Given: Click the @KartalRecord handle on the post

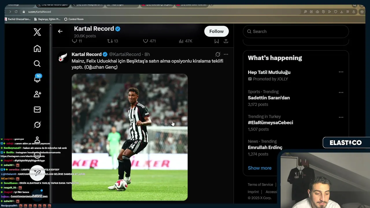Looking at the screenshot, I should pyautogui.click(x=125, y=54).
